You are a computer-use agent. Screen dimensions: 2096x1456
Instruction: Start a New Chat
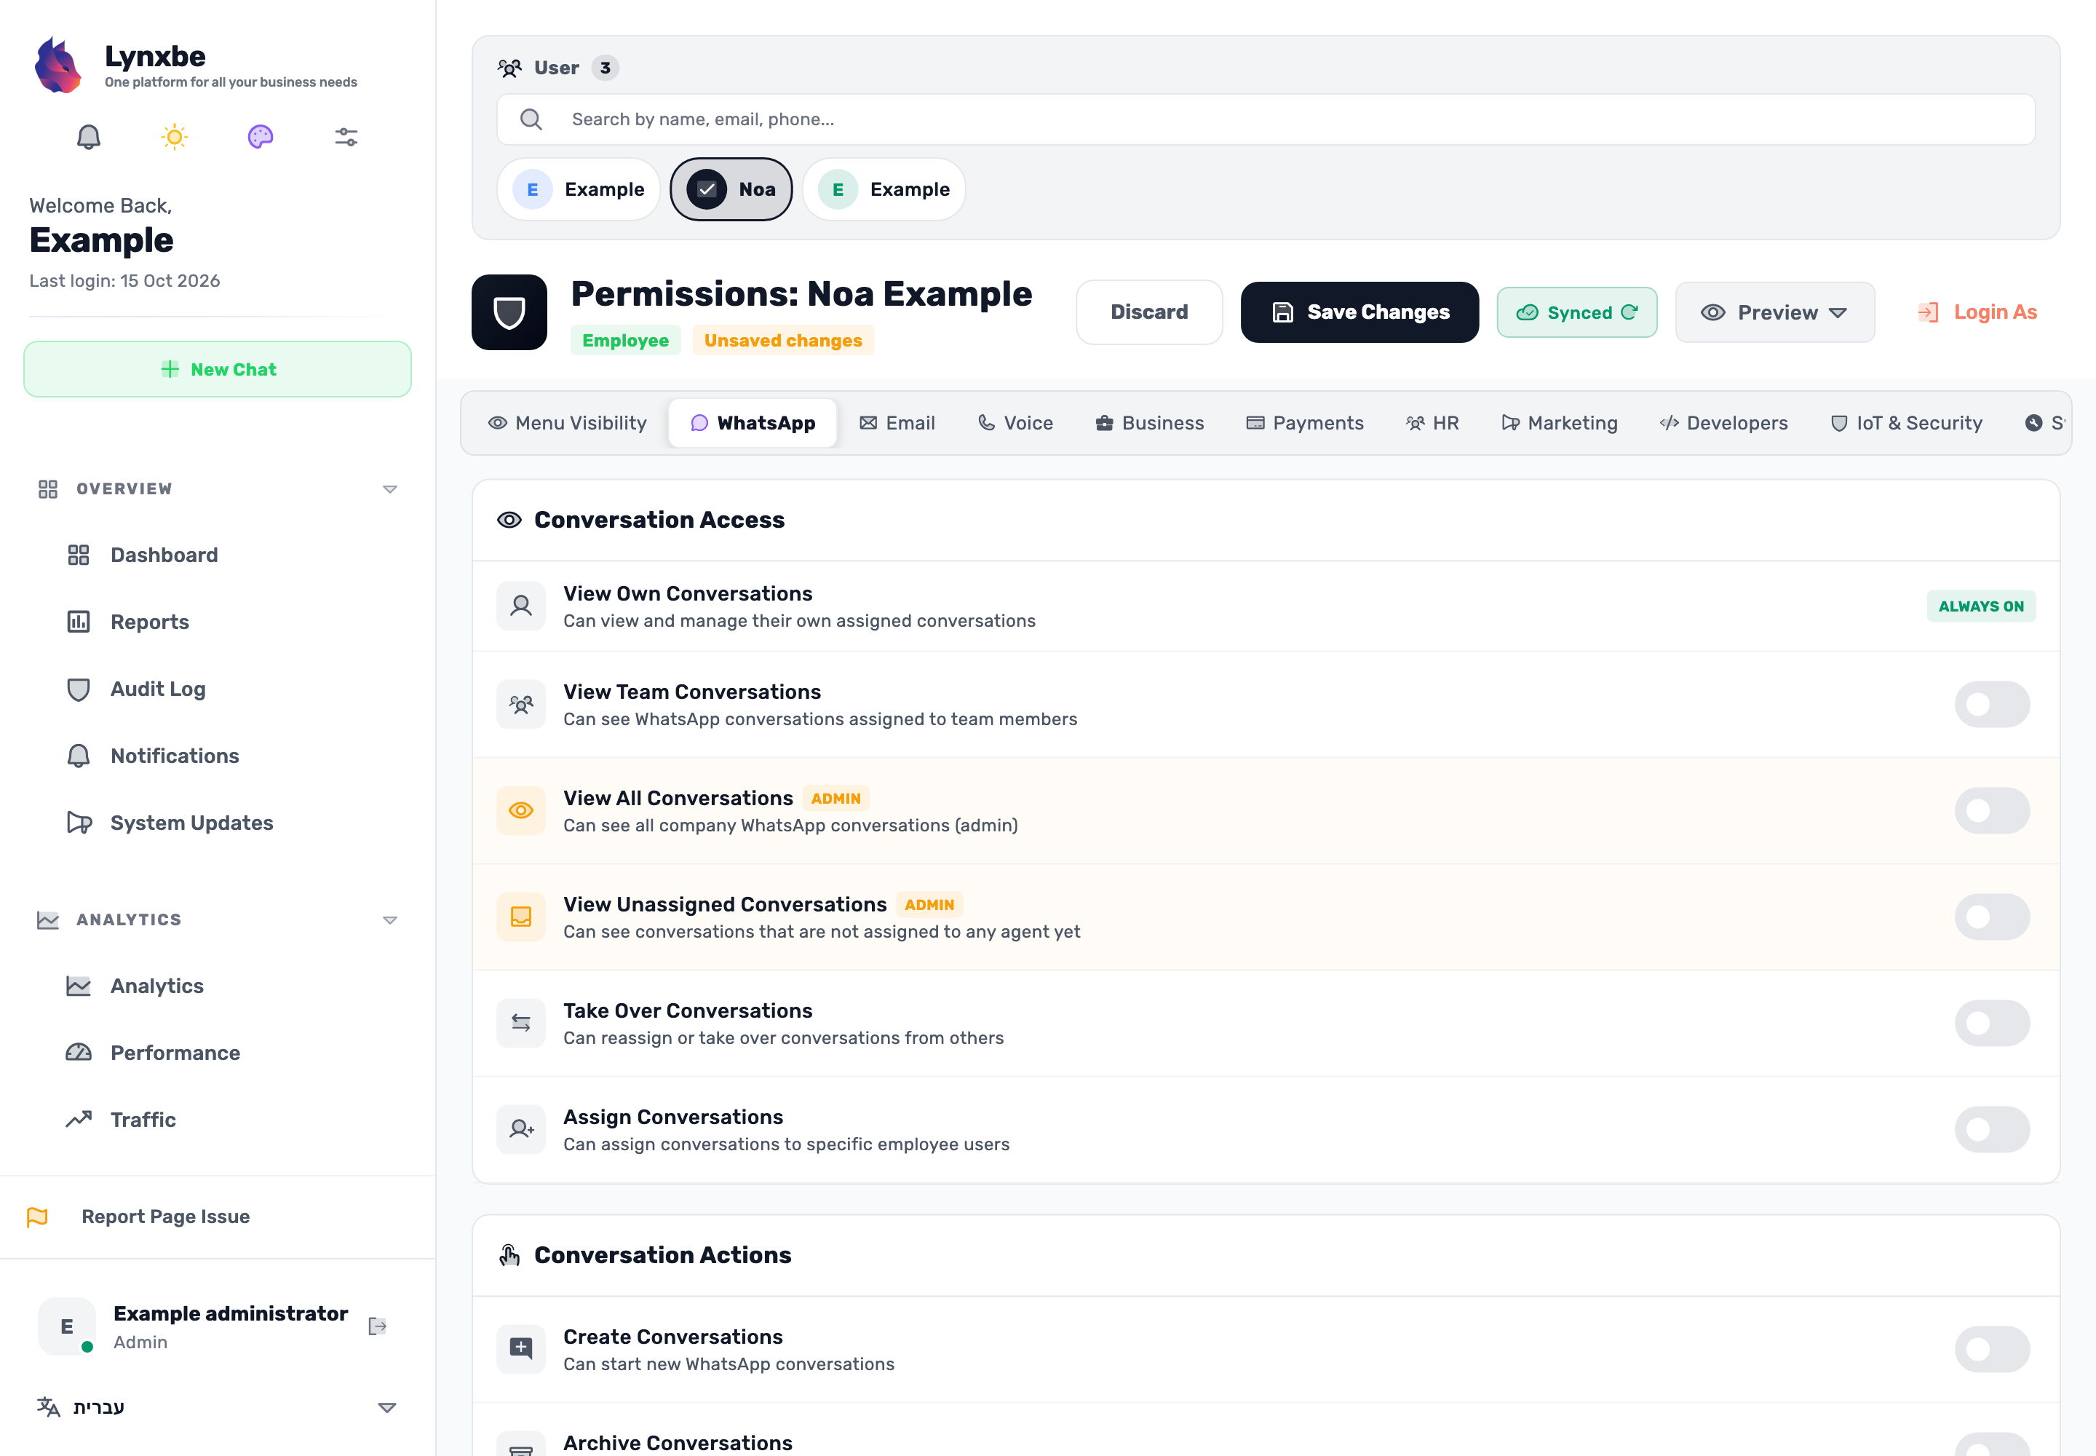click(x=217, y=370)
